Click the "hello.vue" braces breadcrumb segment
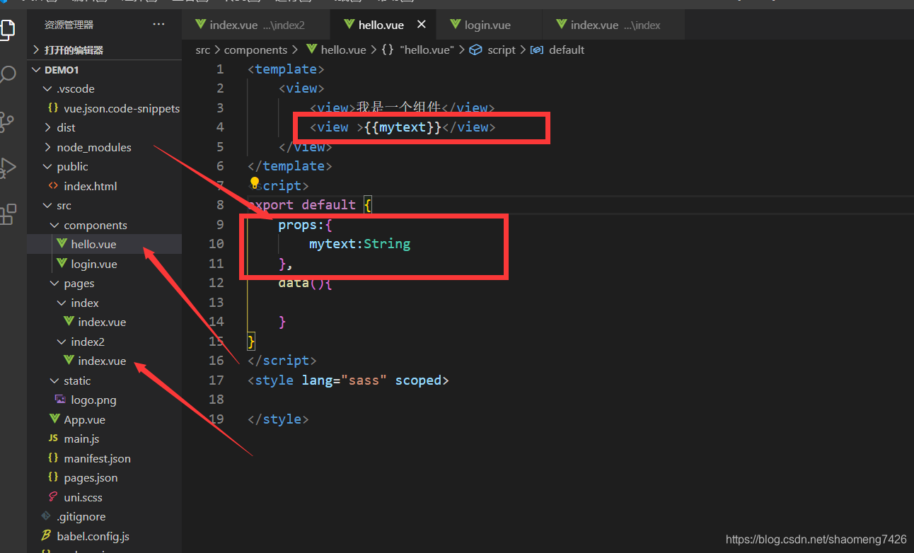 coord(419,50)
